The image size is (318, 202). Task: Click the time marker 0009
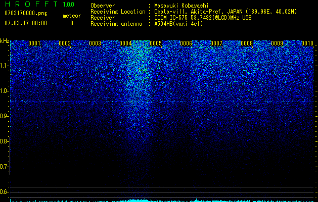tap(277, 43)
